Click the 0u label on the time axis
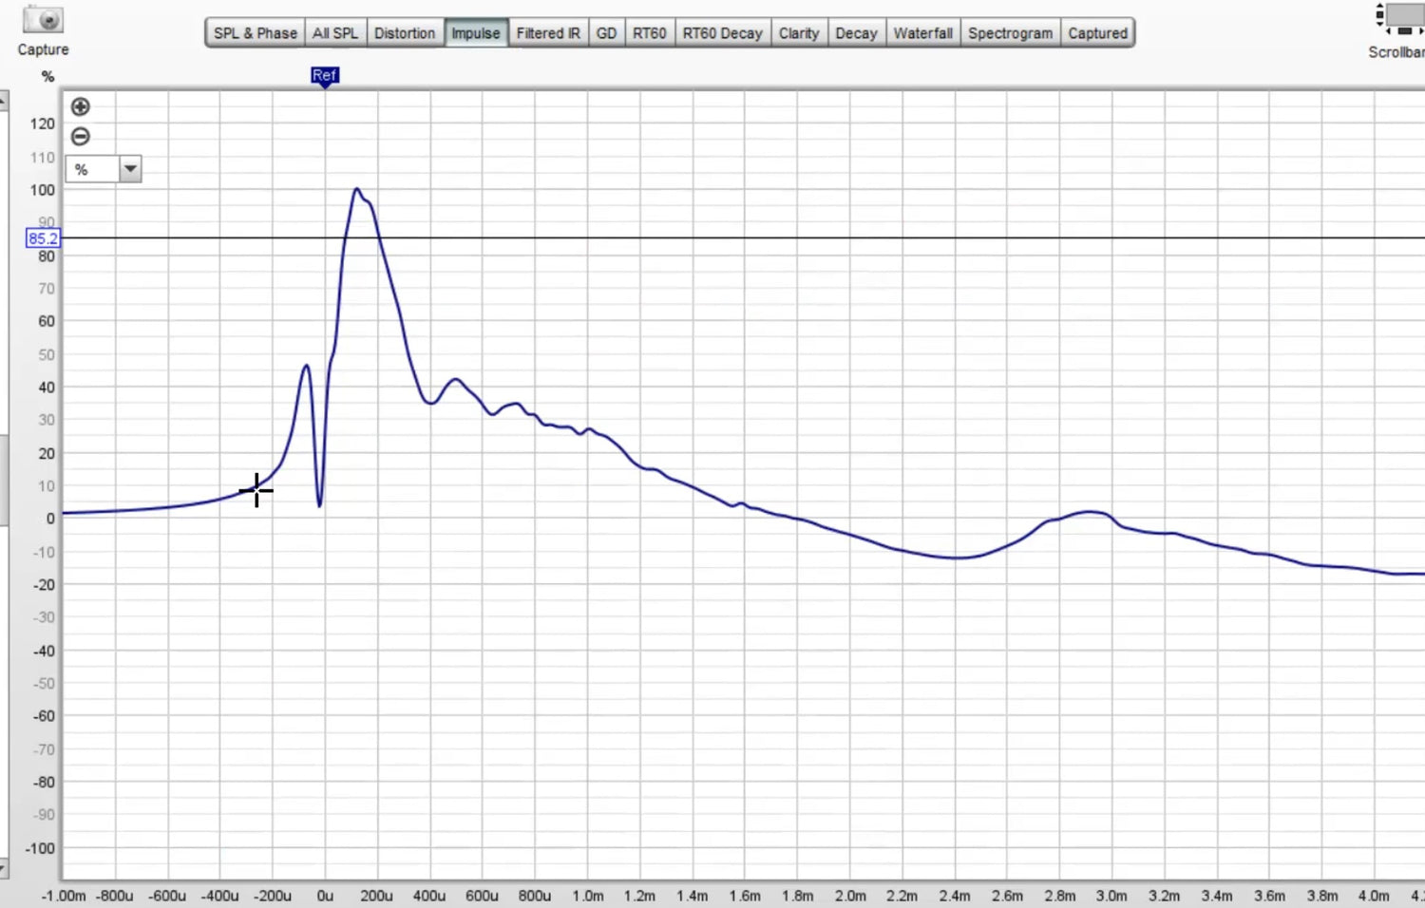The height and width of the screenshot is (908, 1425). (325, 896)
